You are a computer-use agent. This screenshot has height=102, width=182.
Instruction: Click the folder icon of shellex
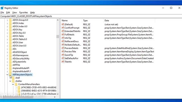[x=13, y=81]
